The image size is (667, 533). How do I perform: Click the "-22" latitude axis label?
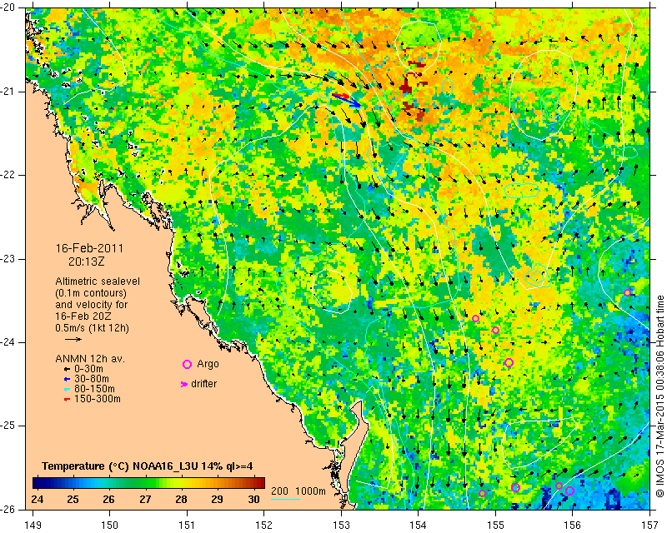point(8,175)
